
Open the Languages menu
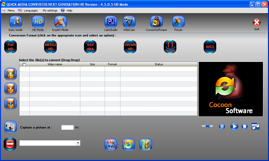(31, 10)
